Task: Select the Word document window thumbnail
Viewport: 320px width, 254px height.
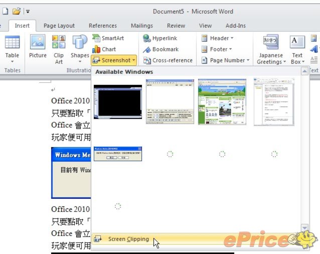Action: (x=274, y=102)
